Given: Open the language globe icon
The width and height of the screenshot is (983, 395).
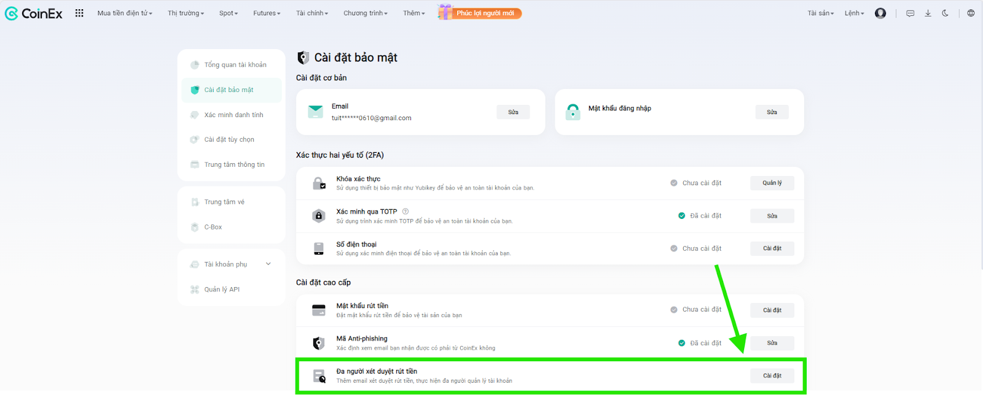Looking at the screenshot, I should (971, 13).
